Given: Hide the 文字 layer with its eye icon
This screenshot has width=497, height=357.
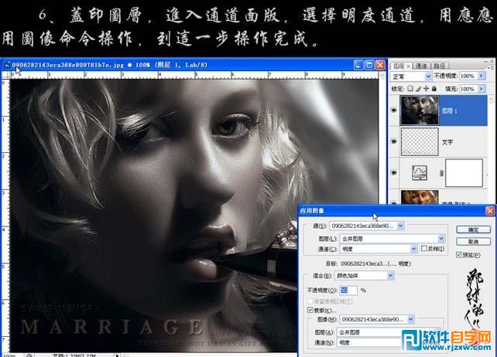Looking at the screenshot, I should click(x=394, y=141).
